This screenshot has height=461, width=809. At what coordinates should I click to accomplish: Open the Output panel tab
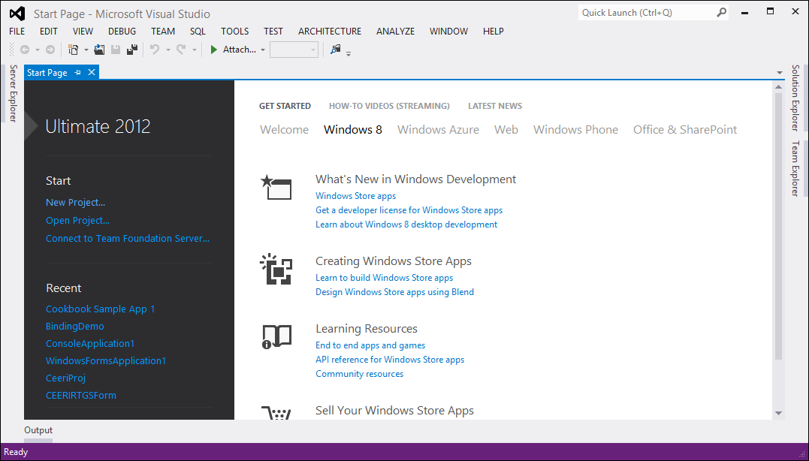38,430
